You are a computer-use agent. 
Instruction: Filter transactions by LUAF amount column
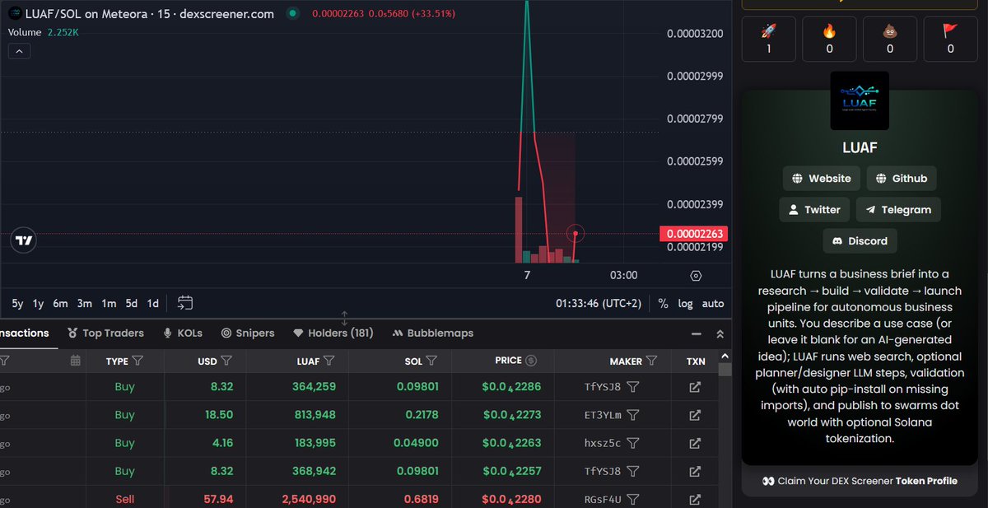(x=329, y=361)
